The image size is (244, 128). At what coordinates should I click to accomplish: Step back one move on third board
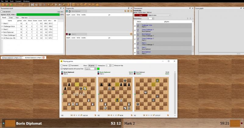click(146, 115)
